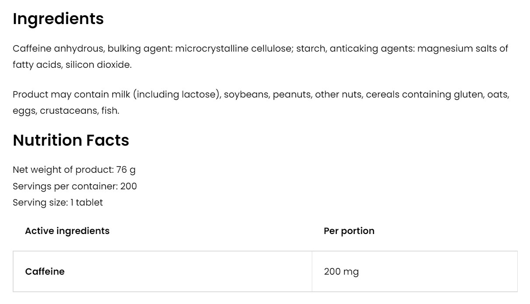Click the Per portion column header
530x304 pixels.
pyautogui.click(x=349, y=231)
